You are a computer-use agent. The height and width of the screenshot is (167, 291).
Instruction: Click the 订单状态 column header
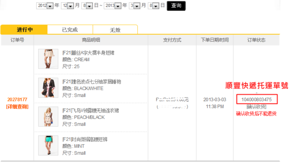(256, 40)
